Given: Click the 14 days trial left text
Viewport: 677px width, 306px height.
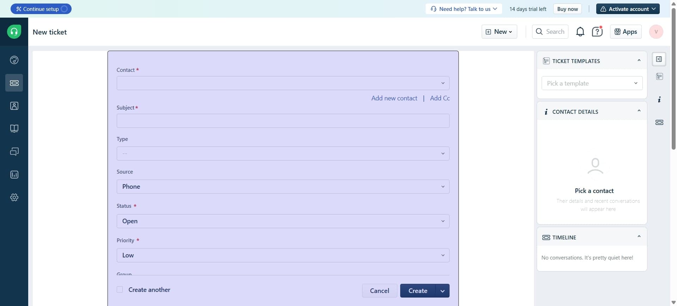Looking at the screenshot, I should tap(528, 9).
